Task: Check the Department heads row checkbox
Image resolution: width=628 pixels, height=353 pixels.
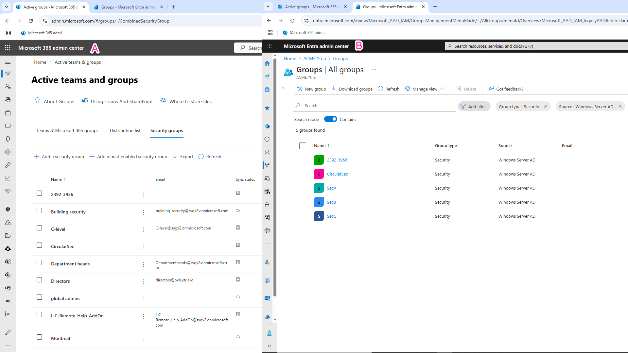Action: [x=39, y=262]
